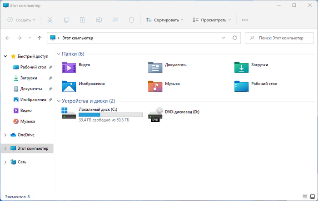Open Музыка in quick access sidebar
Viewport: 318px width, 201px height.
click(24, 121)
